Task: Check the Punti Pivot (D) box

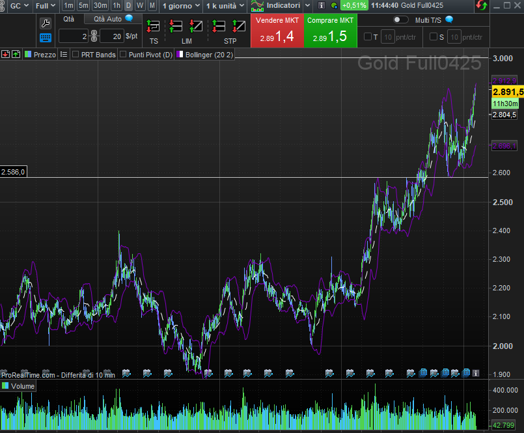Action: tap(123, 55)
